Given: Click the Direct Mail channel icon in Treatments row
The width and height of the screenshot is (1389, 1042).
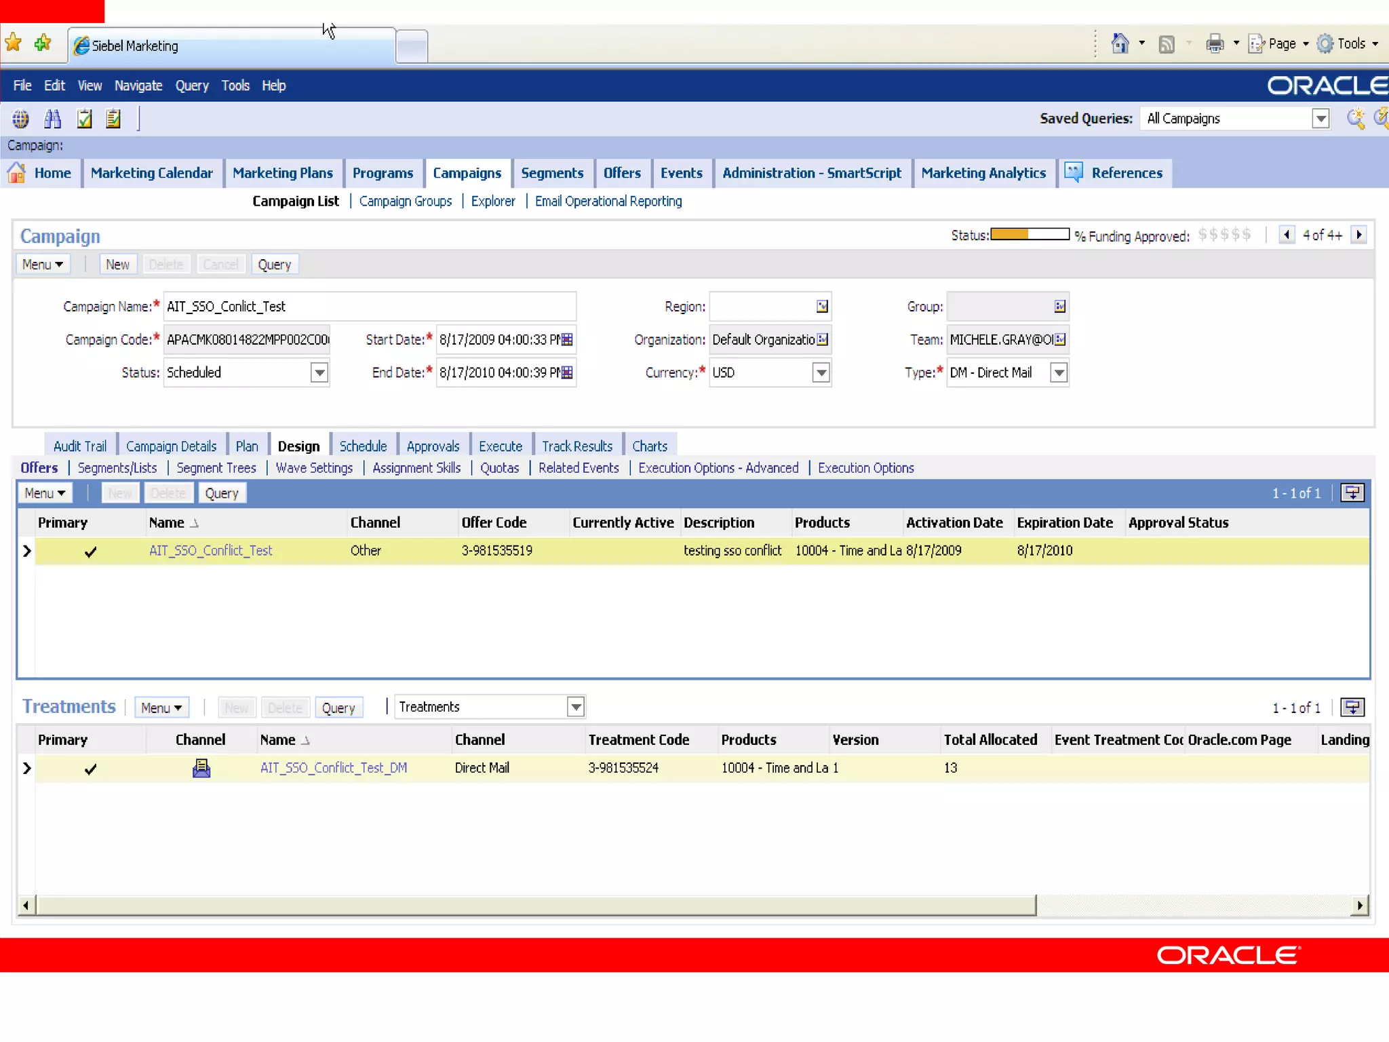Looking at the screenshot, I should pyautogui.click(x=201, y=768).
